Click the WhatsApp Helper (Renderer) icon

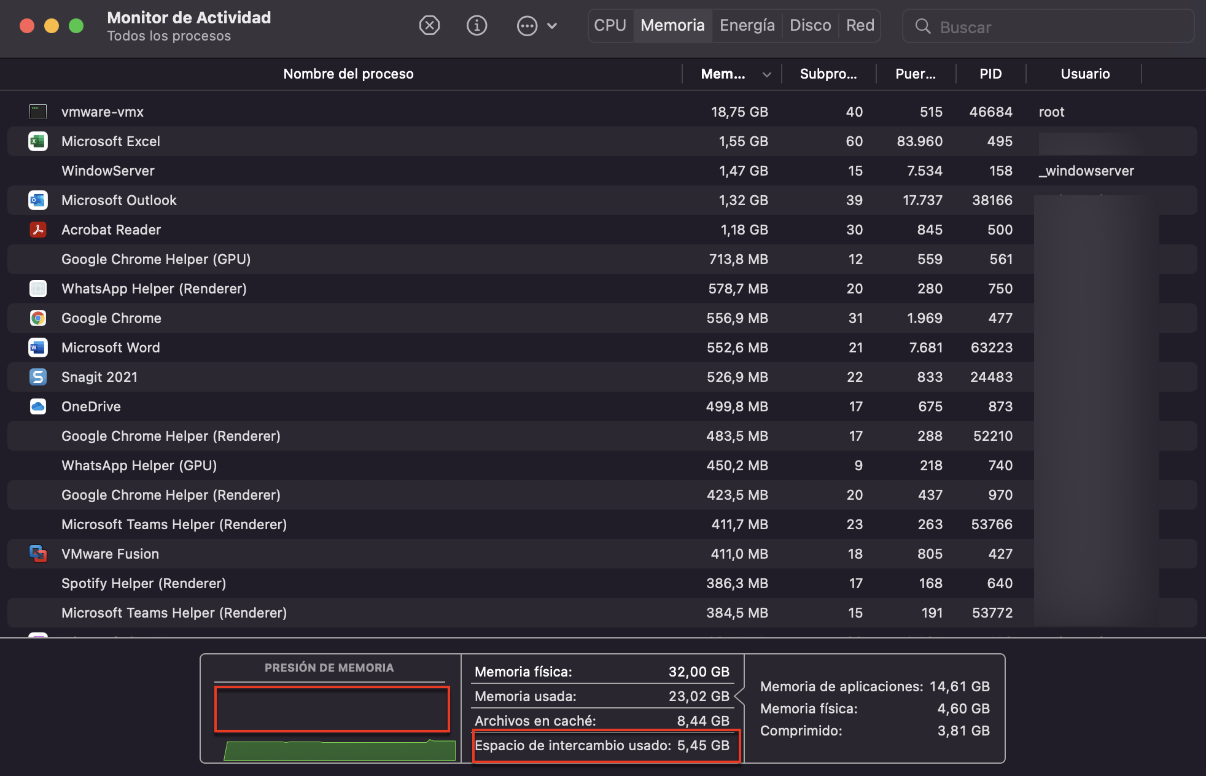[38, 289]
